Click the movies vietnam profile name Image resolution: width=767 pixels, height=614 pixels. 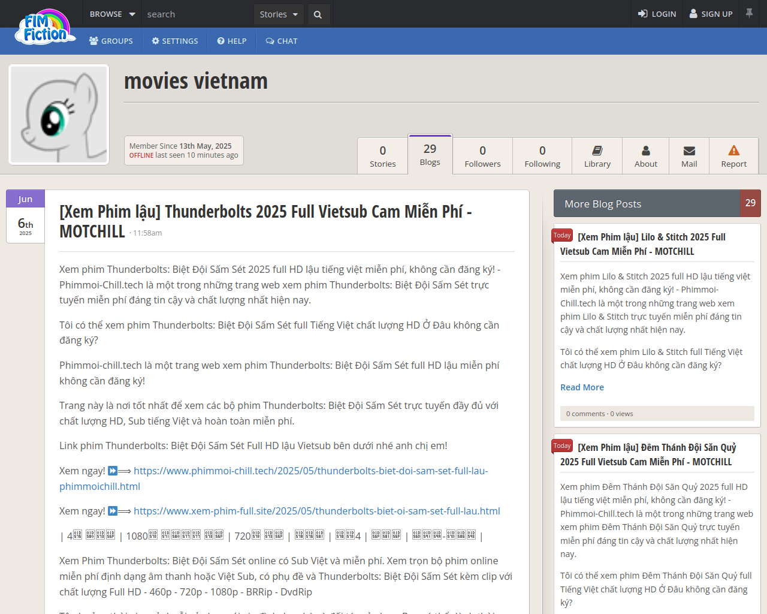tap(196, 80)
